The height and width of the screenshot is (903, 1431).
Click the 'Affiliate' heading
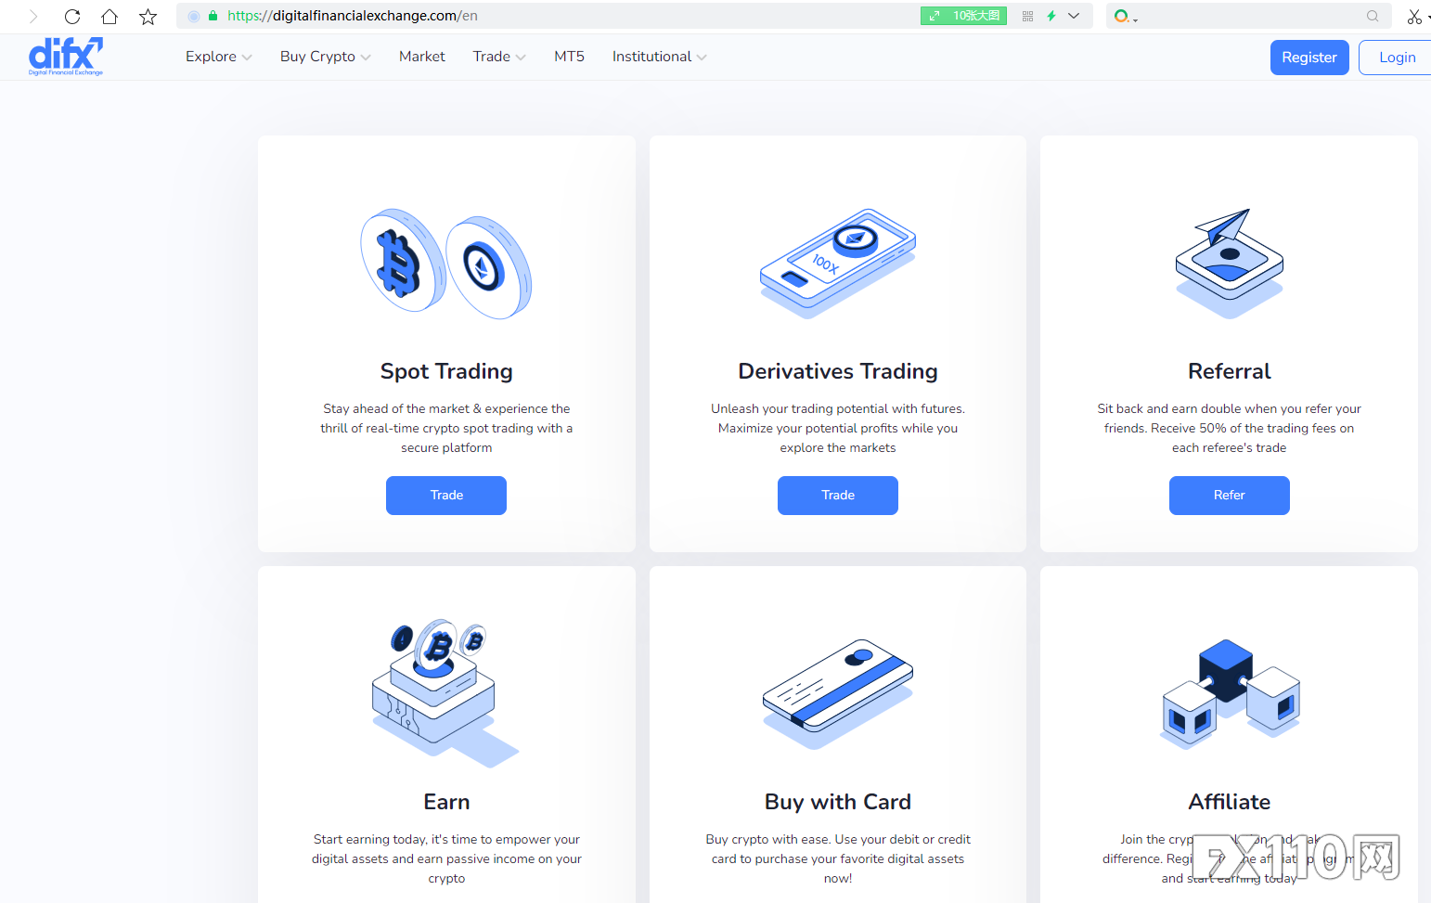[x=1230, y=802]
